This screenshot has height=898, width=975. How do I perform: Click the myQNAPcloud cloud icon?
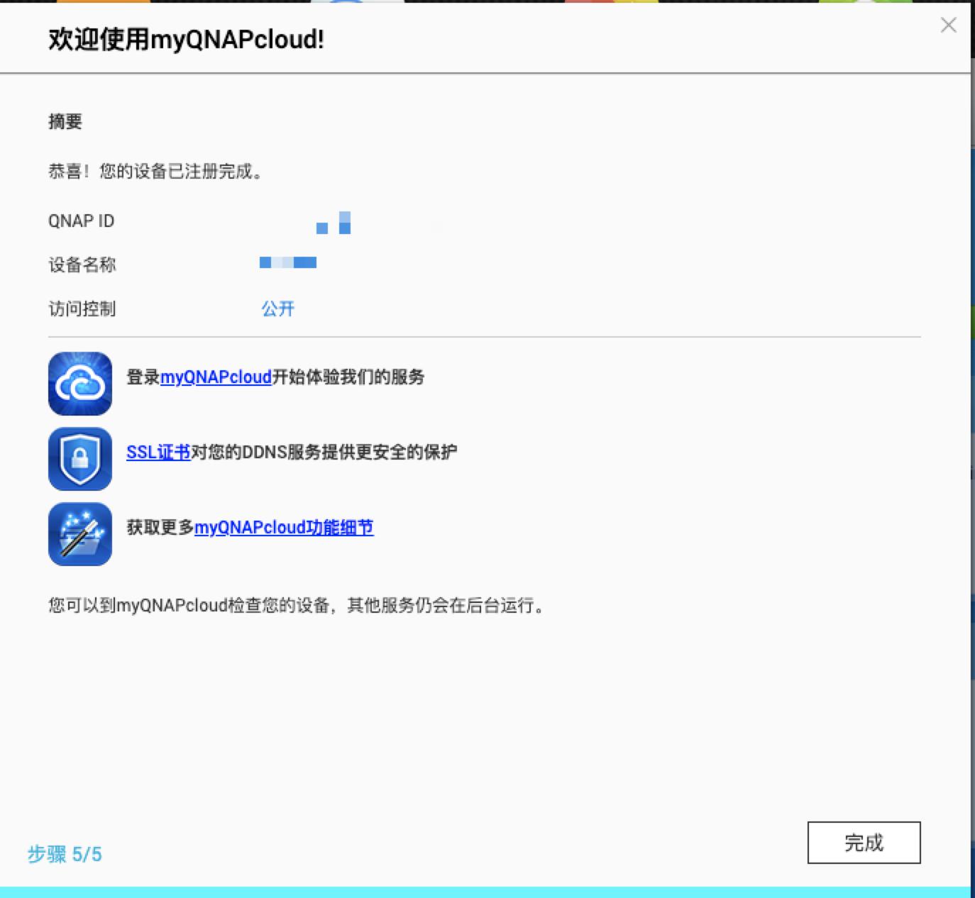(80, 384)
